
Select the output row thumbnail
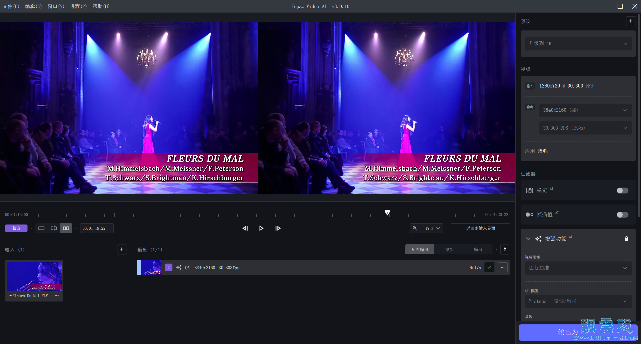(x=151, y=267)
